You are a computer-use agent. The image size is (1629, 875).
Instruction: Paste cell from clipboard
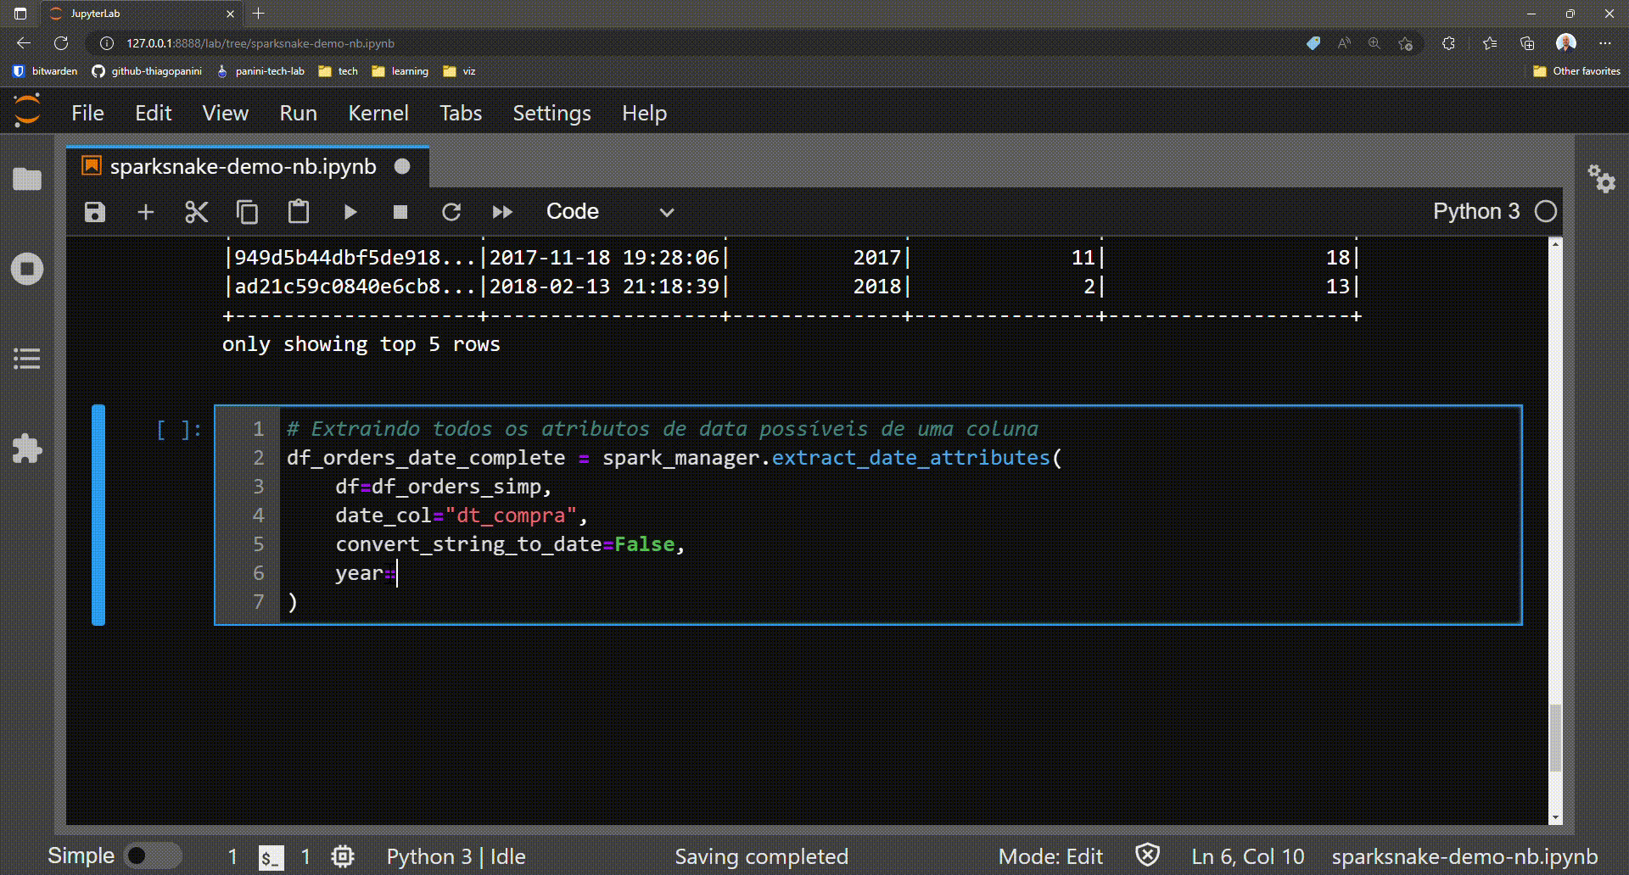click(x=299, y=211)
